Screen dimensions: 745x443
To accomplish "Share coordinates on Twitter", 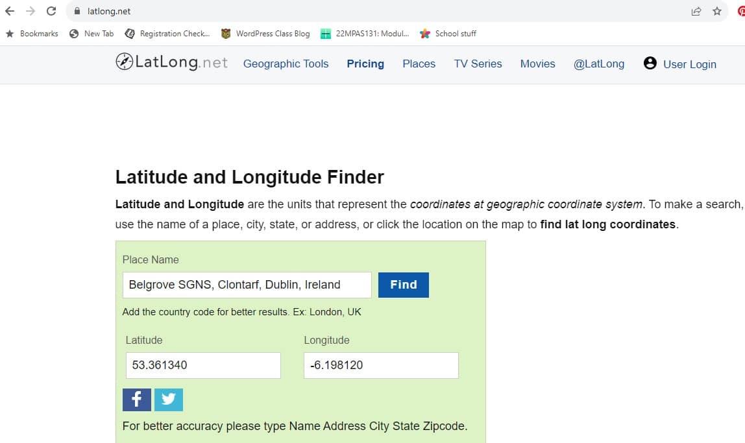I will click(x=169, y=400).
